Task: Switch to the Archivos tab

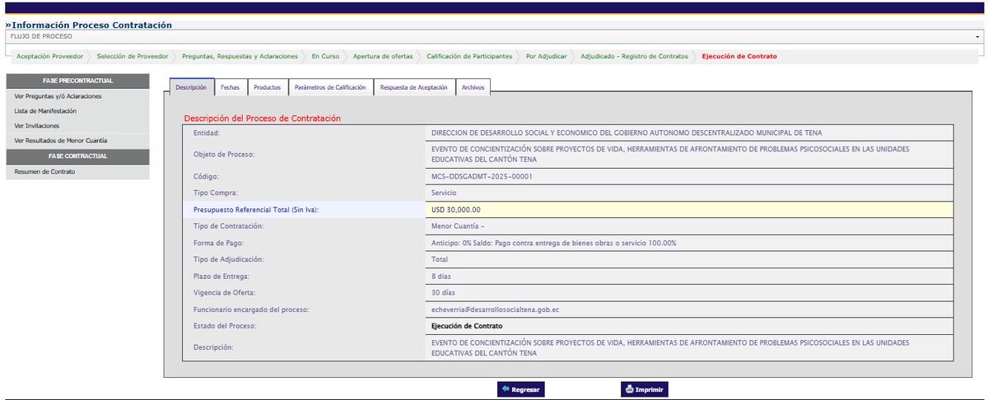Action: point(473,86)
